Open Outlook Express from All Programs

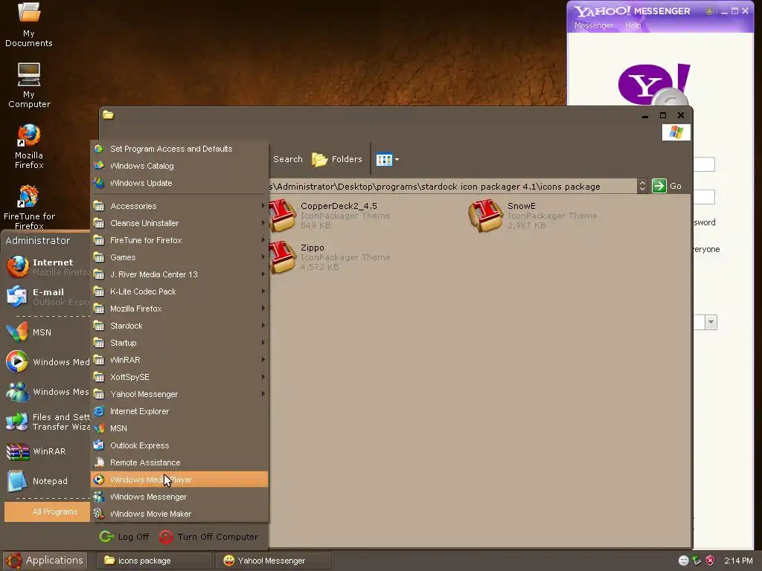(x=179, y=445)
